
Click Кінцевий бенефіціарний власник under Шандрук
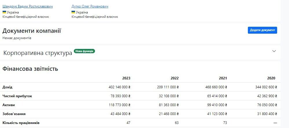point(26,17)
